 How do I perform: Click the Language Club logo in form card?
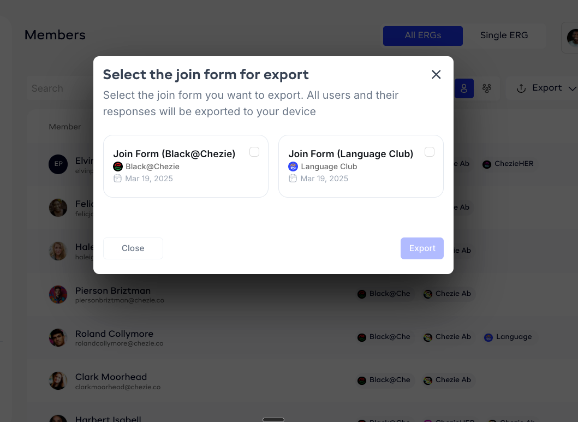tap(293, 167)
